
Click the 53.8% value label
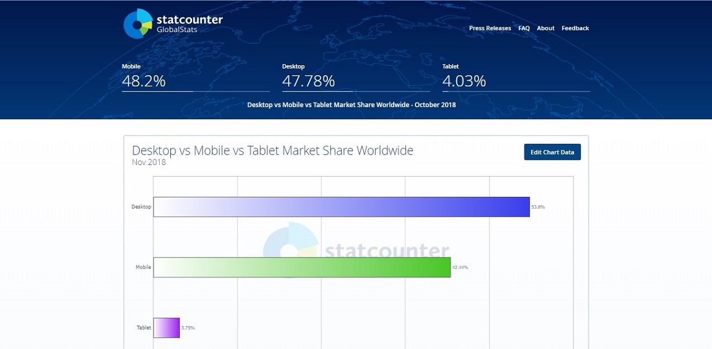pos(538,207)
